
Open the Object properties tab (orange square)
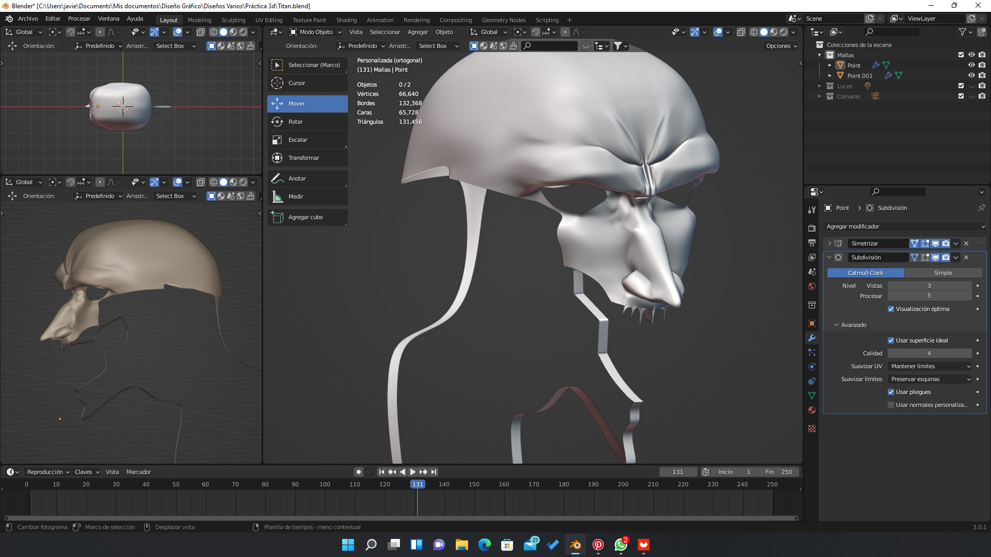tap(812, 323)
